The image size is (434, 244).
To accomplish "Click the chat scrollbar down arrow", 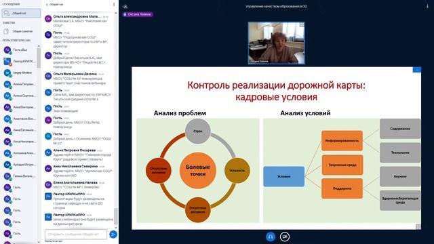I will click(116, 228).
